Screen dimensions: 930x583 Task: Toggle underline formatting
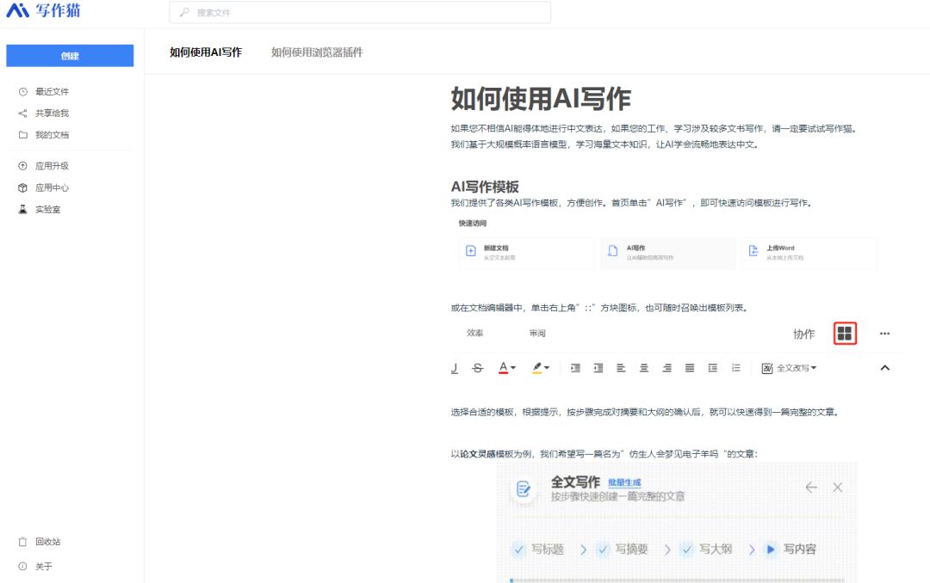[455, 368]
